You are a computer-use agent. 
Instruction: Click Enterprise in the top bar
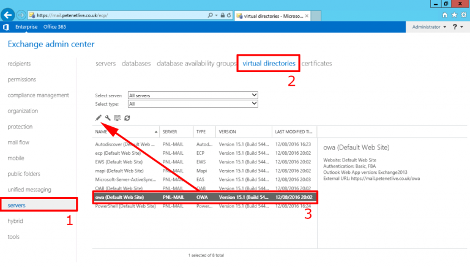point(26,27)
